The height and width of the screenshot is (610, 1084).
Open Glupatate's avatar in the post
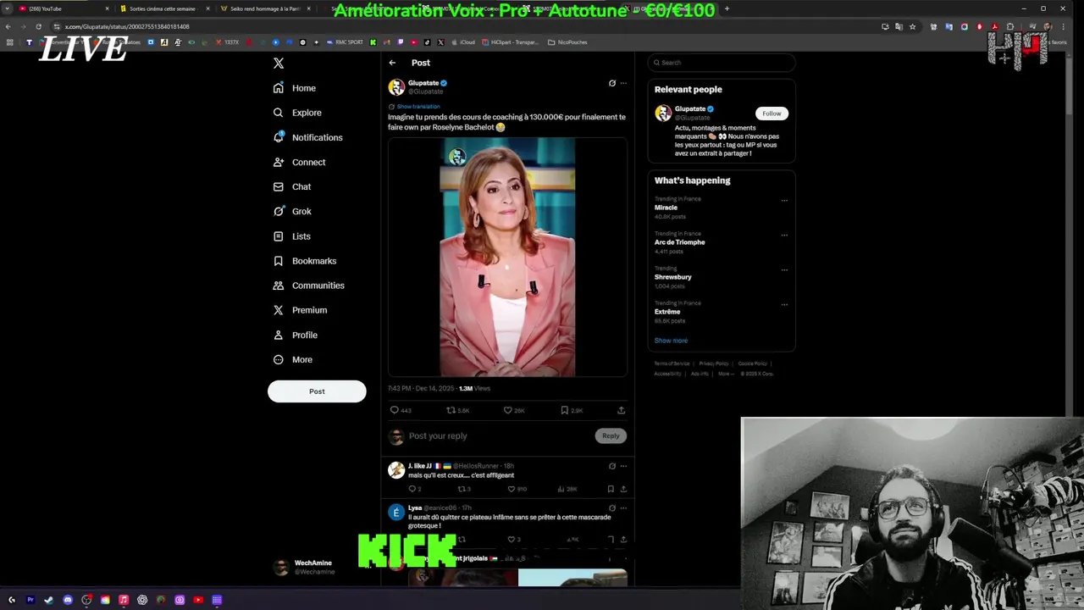396,87
